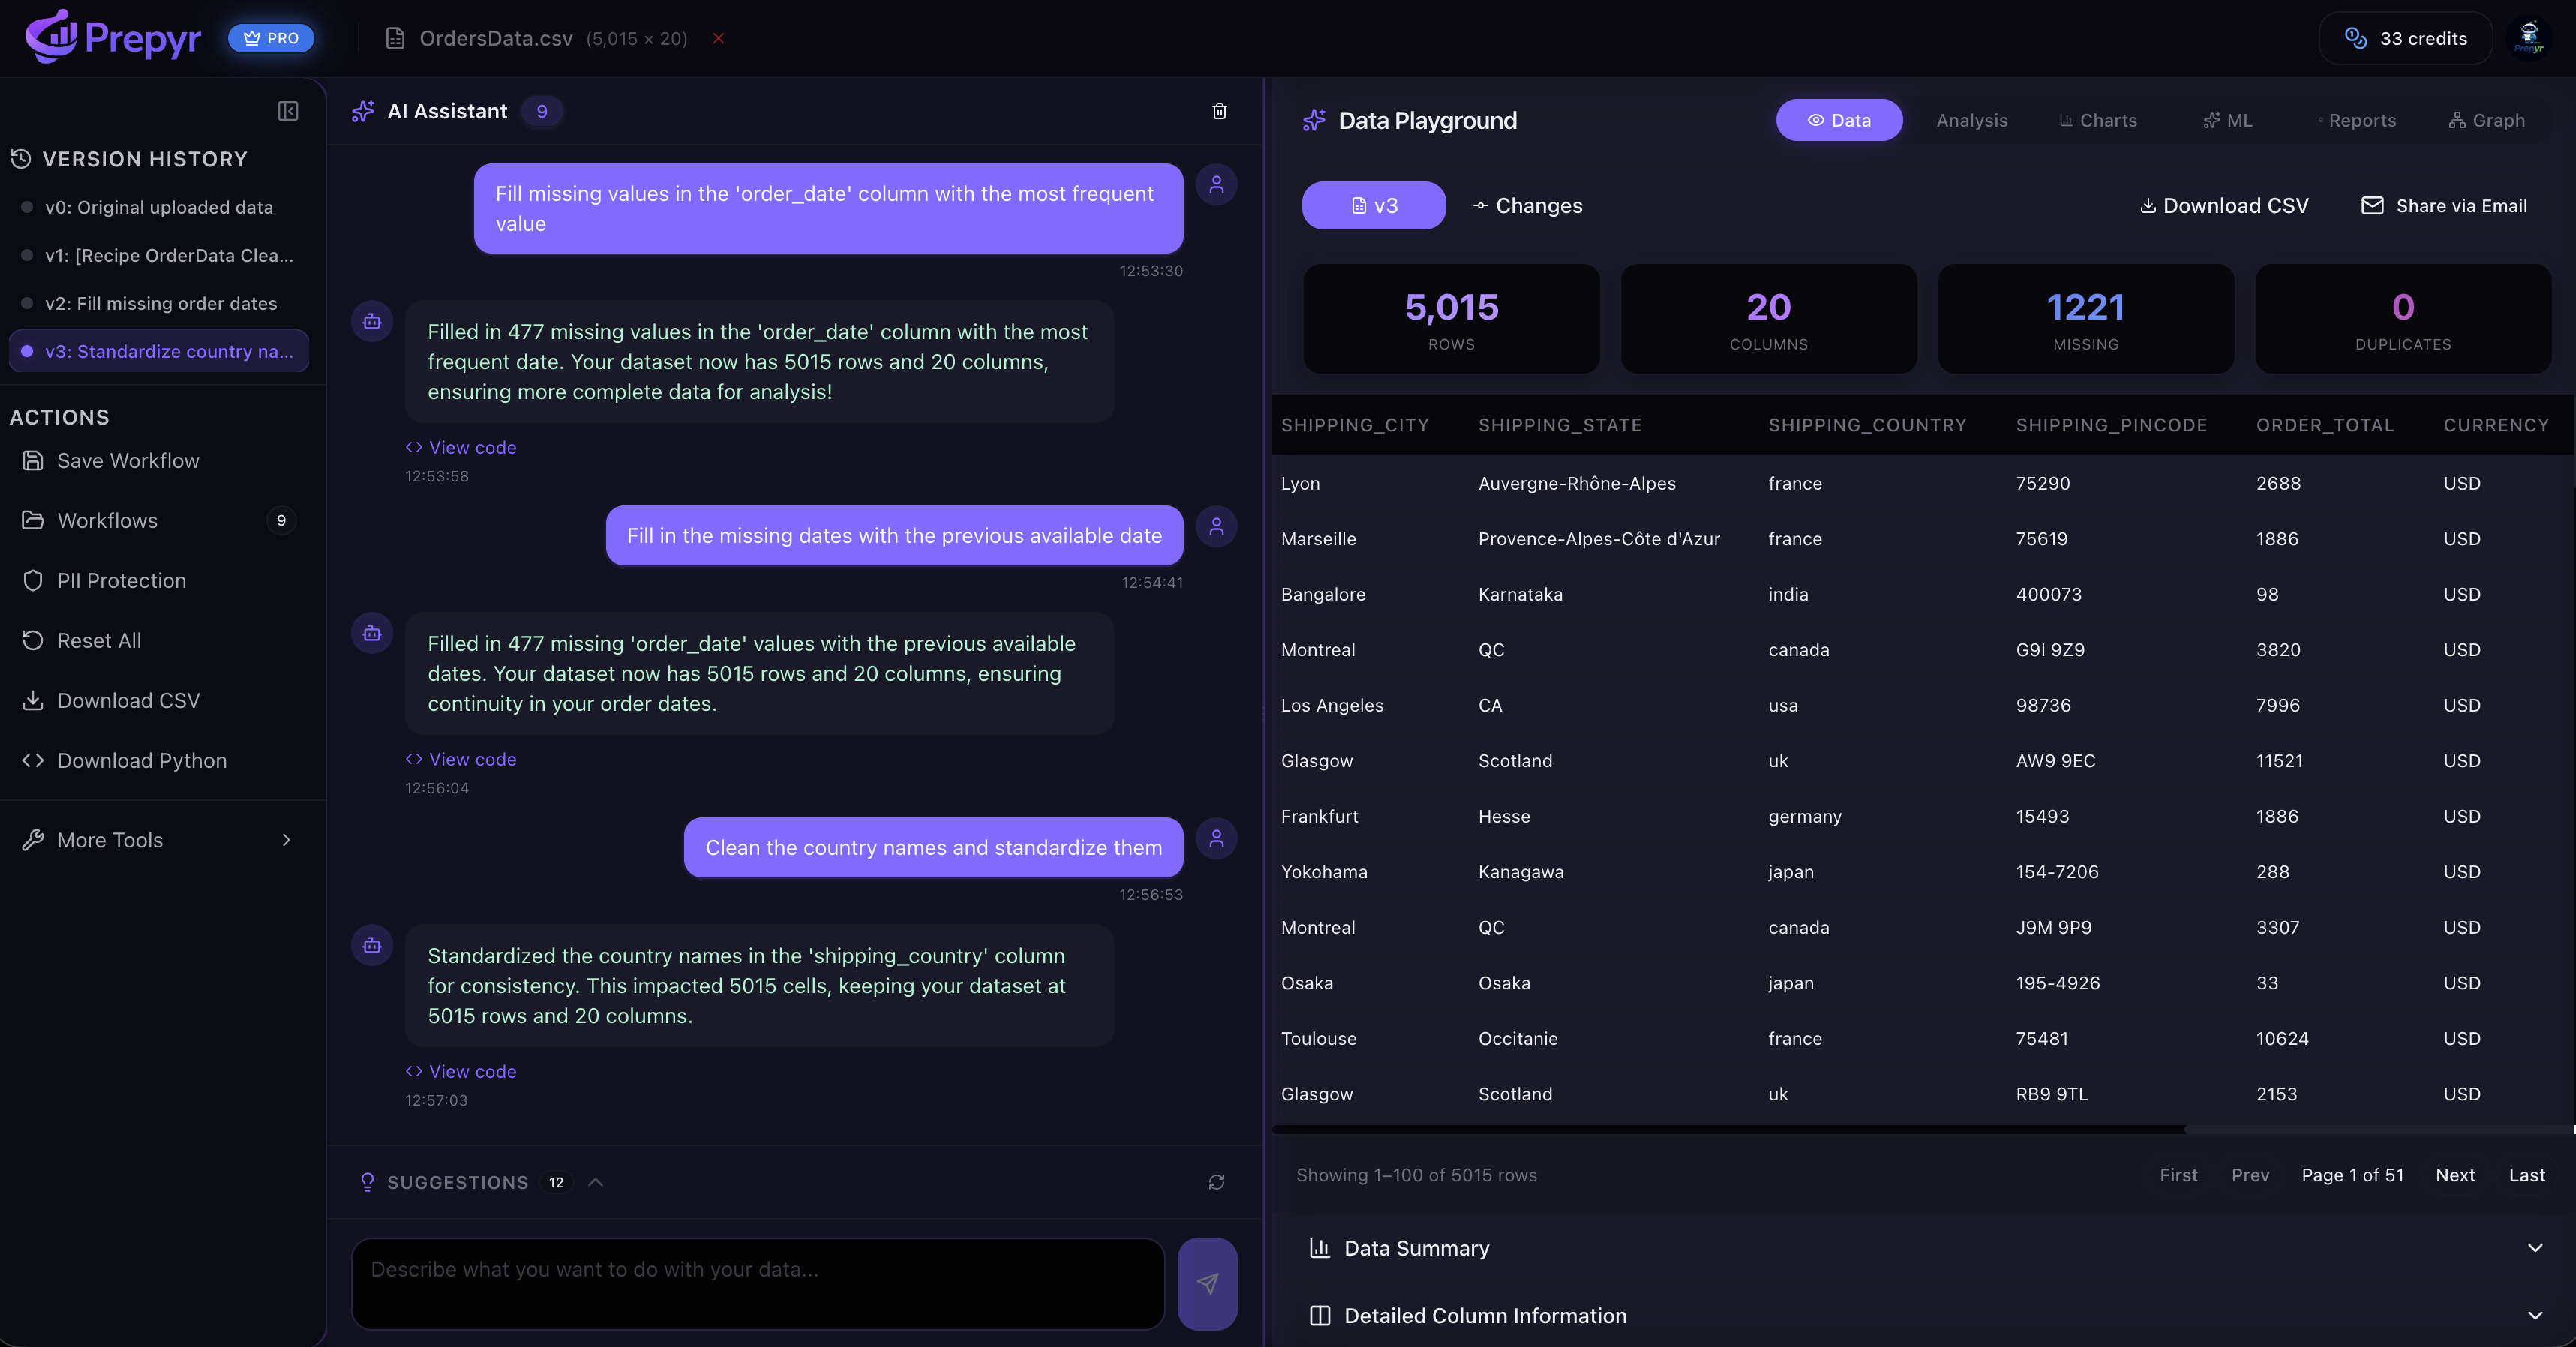
Task: Download CSV from Data Playground
Action: point(2223,205)
